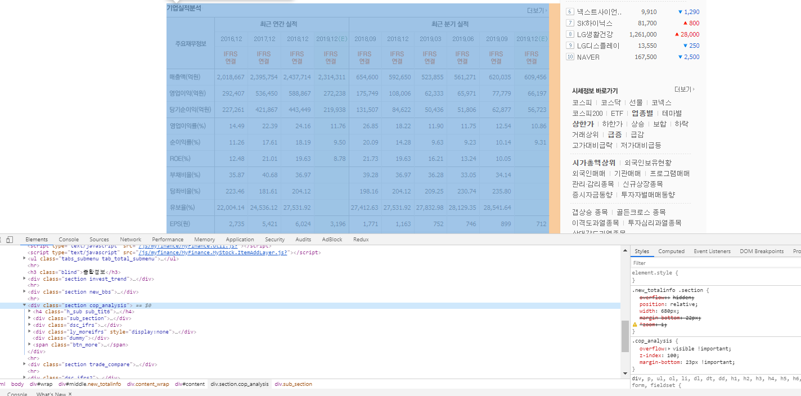Expand the div sub_section node
Image resolution: width=801 pixels, height=396 pixels.
29,318
